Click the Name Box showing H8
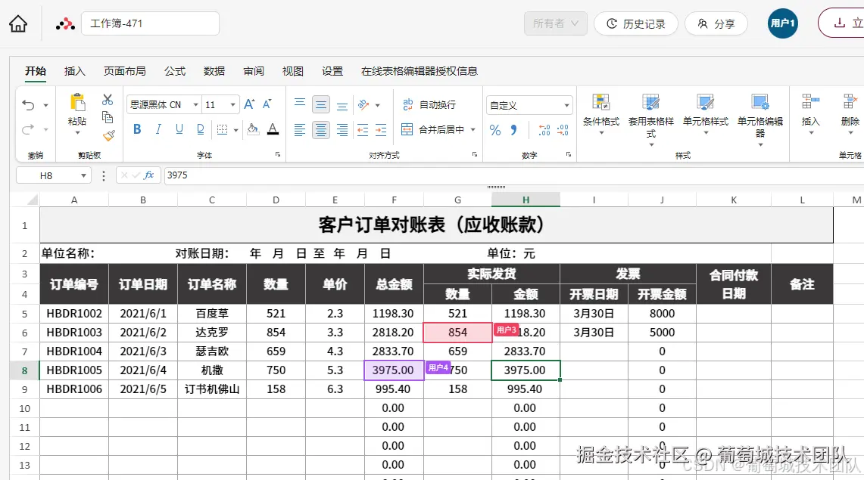This screenshot has width=864, height=480. [46, 175]
